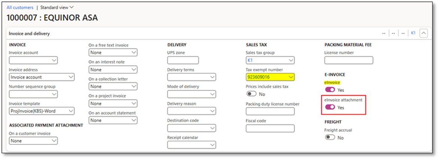Viewport: 439px width, 159px height.
Task: Click the UPS zone input field
Action: pyautogui.click(x=183, y=60)
